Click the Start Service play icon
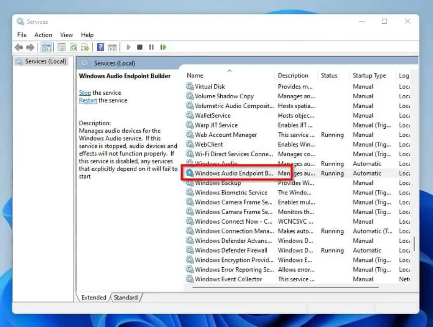Viewport: 433px width, 327px height. [x=129, y=47]
